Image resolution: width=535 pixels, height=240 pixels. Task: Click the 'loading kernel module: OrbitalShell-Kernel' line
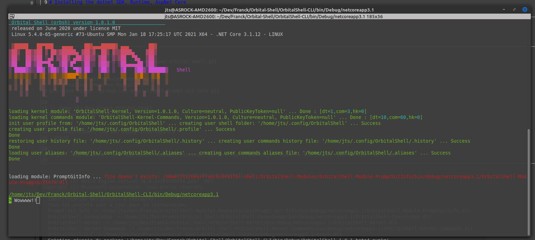point(187,111)
